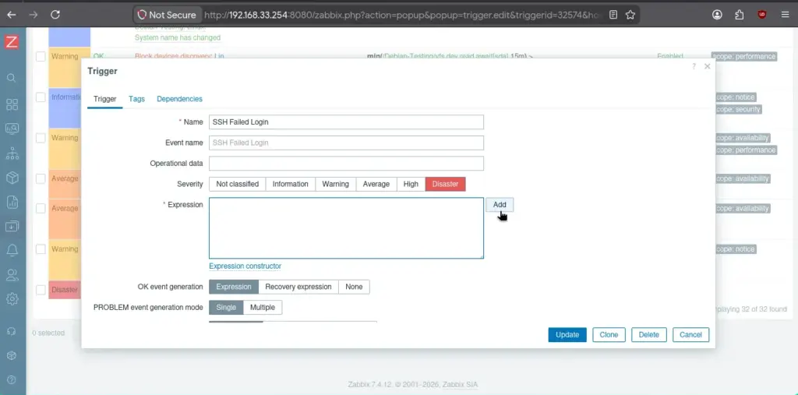This screenshot has height=395, width=798.
Task: Open Inventory cube icon in sidebar
Action: pyautogui.click(x=12, y=177)
